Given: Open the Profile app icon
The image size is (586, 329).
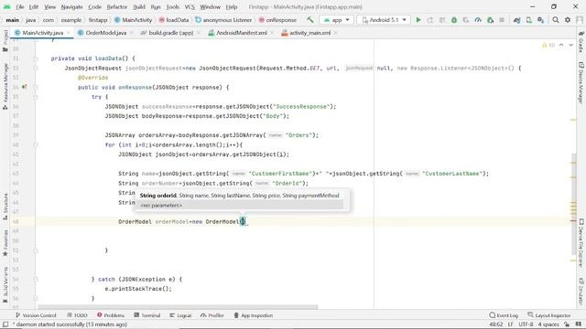Looking at the screenshot, I should coord(478,20).
